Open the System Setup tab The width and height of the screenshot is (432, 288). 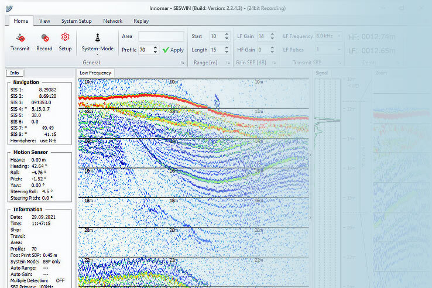[x=76, y=21]
